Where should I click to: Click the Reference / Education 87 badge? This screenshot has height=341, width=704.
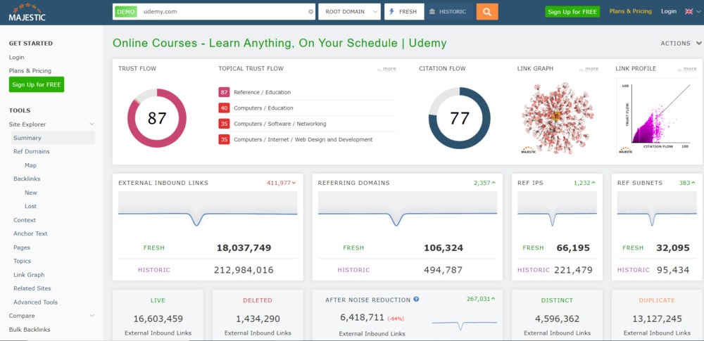click(224, 92)
